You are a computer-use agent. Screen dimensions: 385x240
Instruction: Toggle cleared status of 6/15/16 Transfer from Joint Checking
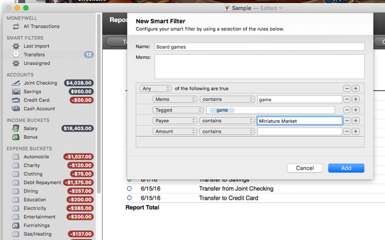point(129,188)
